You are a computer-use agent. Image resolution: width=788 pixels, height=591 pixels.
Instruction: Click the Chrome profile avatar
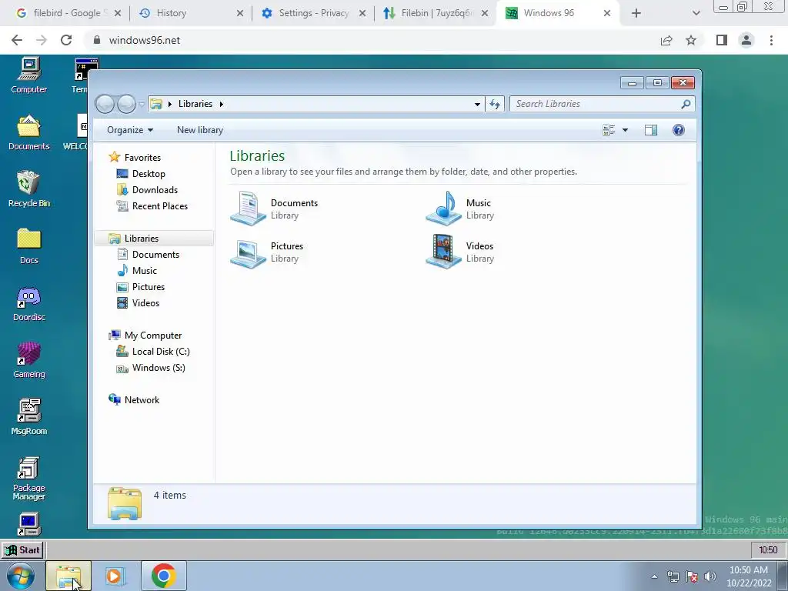(x=746, y=40)
